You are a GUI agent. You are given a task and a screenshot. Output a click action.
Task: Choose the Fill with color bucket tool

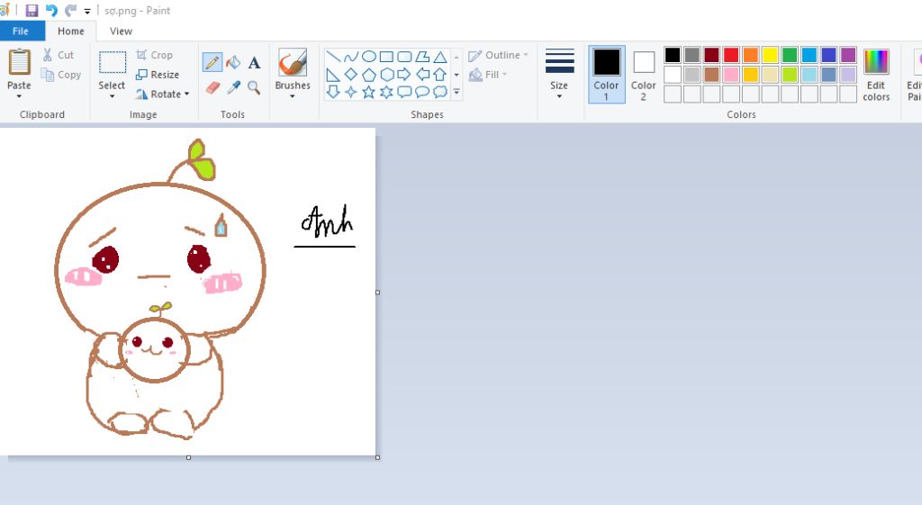click(233, 62)
